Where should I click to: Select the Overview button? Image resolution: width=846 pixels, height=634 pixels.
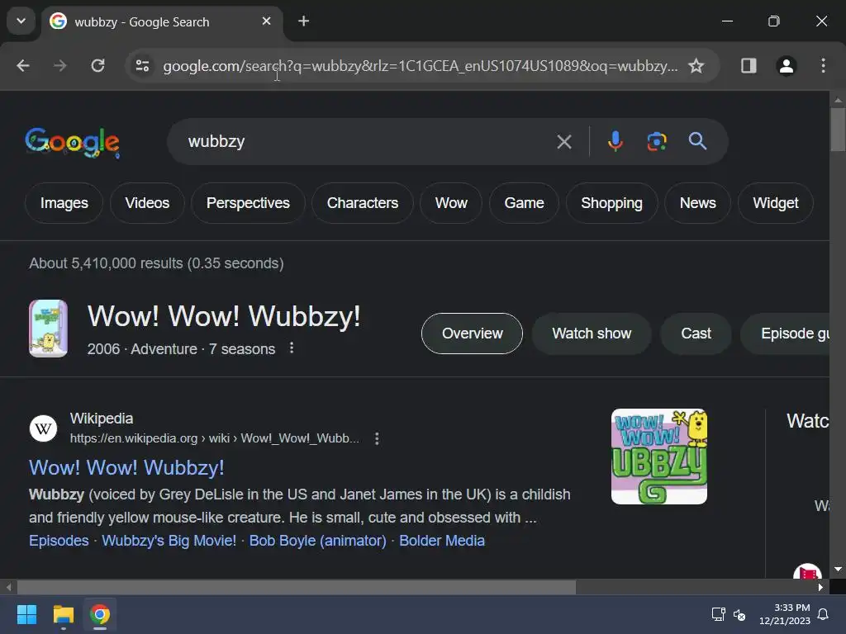point(472,334)
